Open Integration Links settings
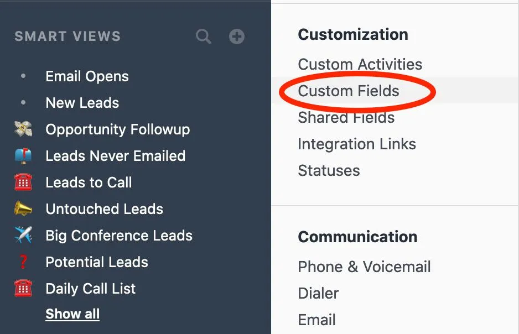The width and height of the screenshot is (519, 334). pos(356,144)
